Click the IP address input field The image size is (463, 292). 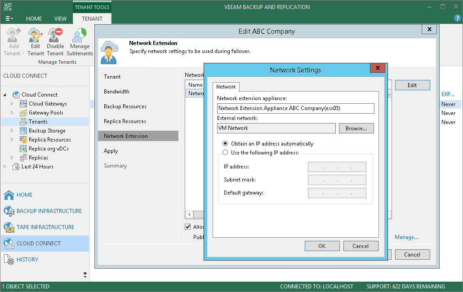(337, 167)
